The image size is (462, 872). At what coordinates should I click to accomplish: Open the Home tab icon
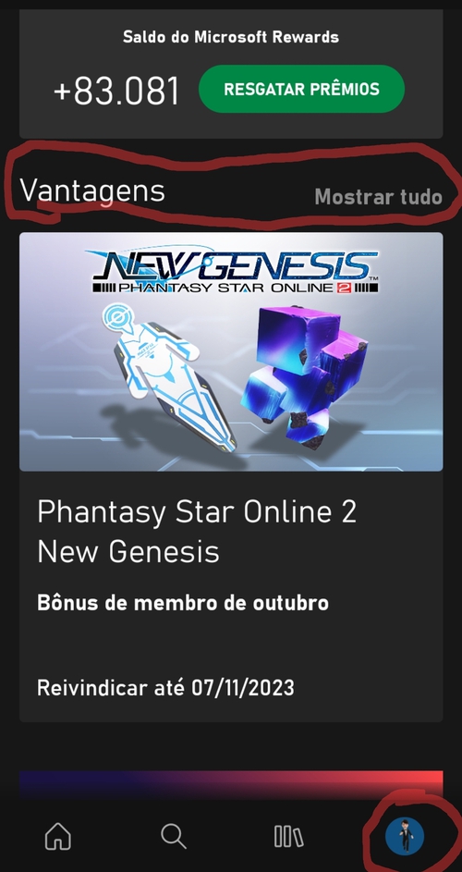[x=58, y=836]
